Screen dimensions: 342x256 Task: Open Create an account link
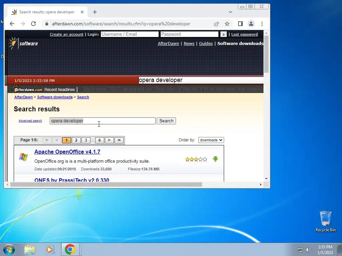click(66, 34)
